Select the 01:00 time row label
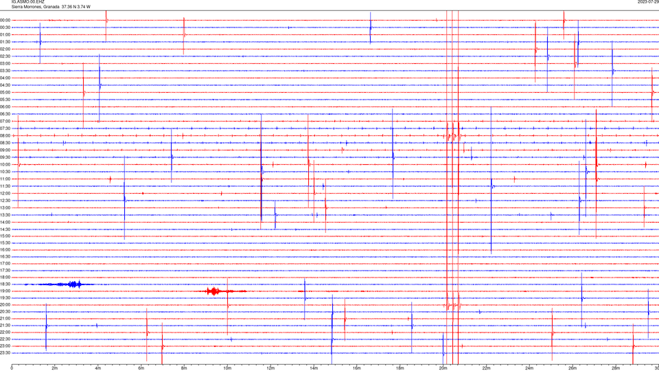Screen dimensions: 659x371 [5, 34]
